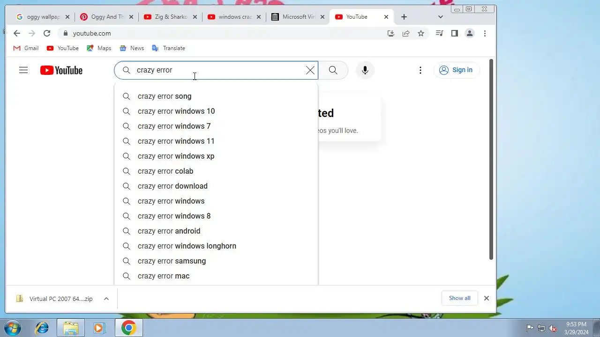
Task: Bookmark this tab with the star icon
Action: [421, 33]
